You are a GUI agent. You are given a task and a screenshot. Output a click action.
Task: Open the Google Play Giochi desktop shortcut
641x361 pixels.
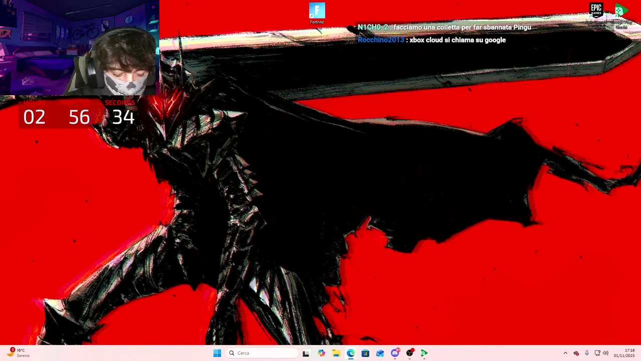click(x=621, y=16)
